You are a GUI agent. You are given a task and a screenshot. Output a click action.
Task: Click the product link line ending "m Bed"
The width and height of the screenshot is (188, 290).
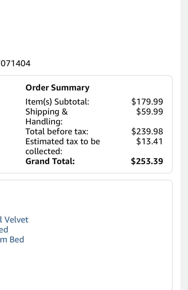12,240
